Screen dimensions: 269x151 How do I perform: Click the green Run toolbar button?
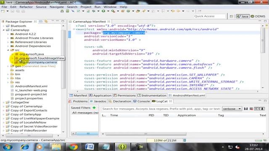pyautogui.click(x=103, y=11)
